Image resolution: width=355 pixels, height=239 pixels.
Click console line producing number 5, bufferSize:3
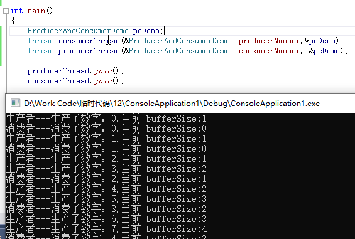(x=106, y=199)
